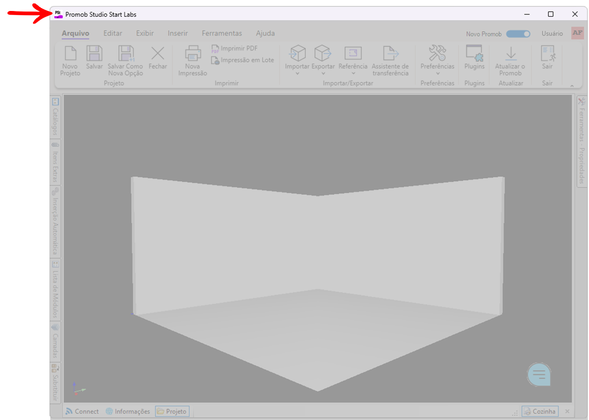Open the Ajuda tab

pyautogui.click(x=265, y=33)
